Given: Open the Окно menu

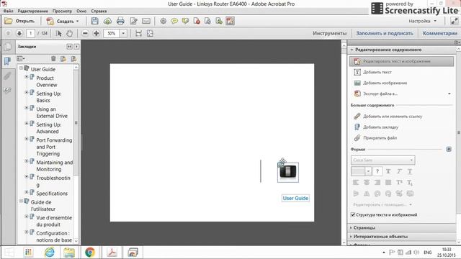Looking at the screenshot, I should tap(81, 11).
